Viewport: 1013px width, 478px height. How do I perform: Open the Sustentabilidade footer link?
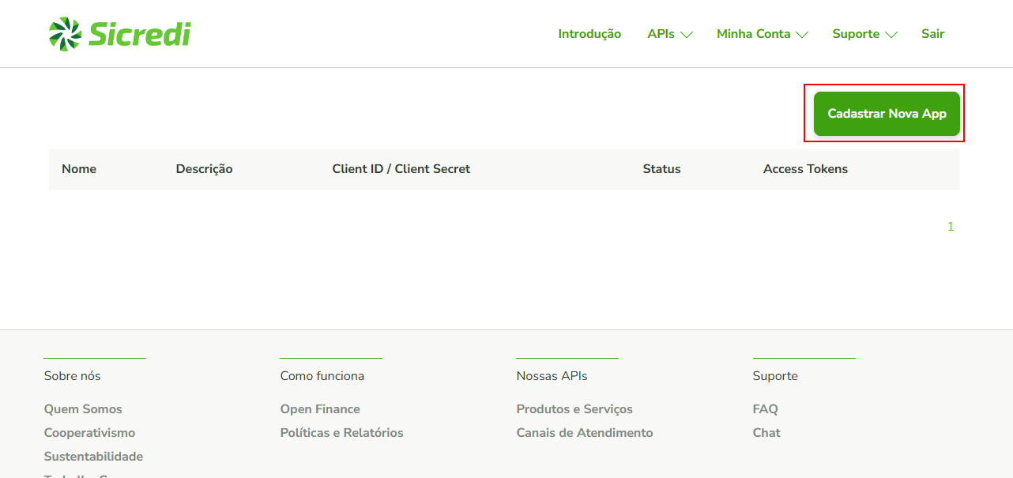(93, 457)
